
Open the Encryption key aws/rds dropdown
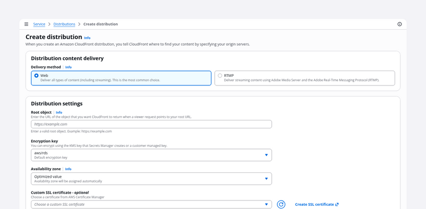point(151,155)
